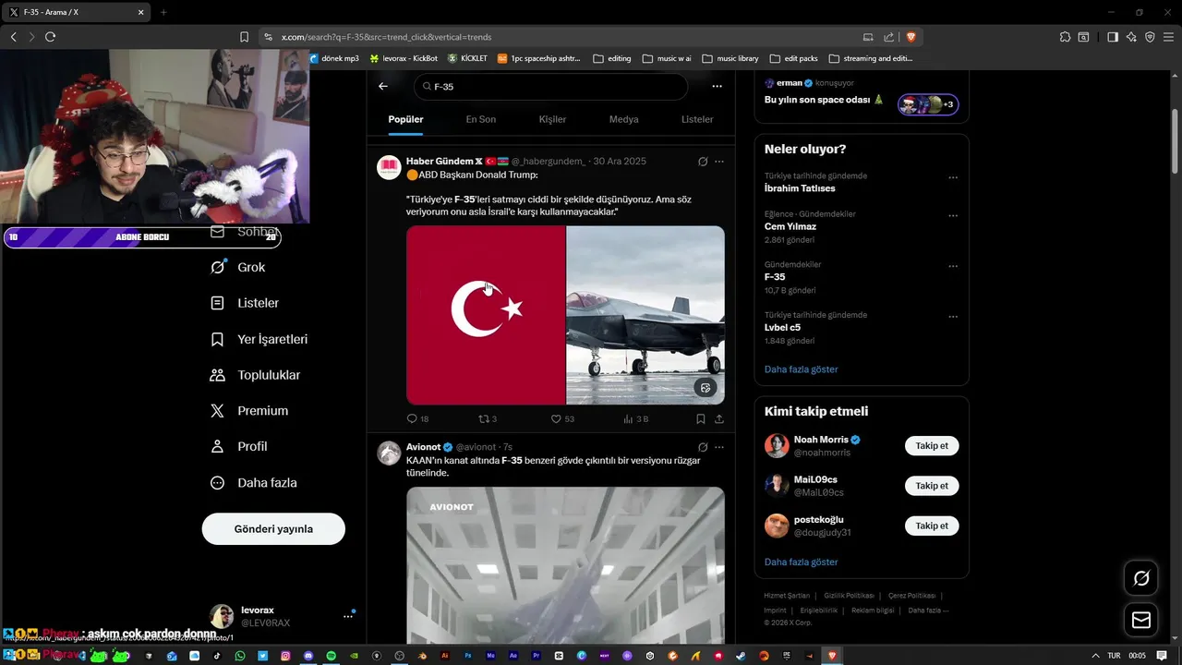This screenshot has height=665, width=1182.
Task: Expand Daha fazla in the left sidebar
Action: point(254,482)
